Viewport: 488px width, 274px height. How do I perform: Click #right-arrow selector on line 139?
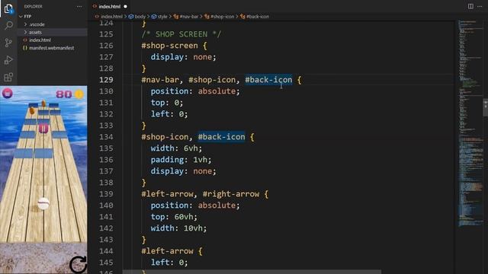point(231,194)
